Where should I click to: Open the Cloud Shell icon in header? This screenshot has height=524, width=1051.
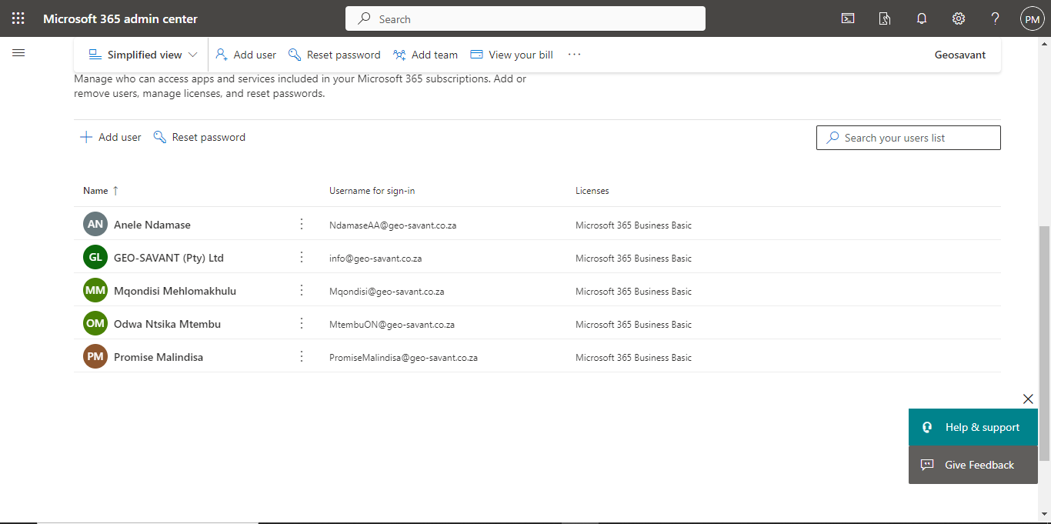pyautogui.click(x=848, y=18)
